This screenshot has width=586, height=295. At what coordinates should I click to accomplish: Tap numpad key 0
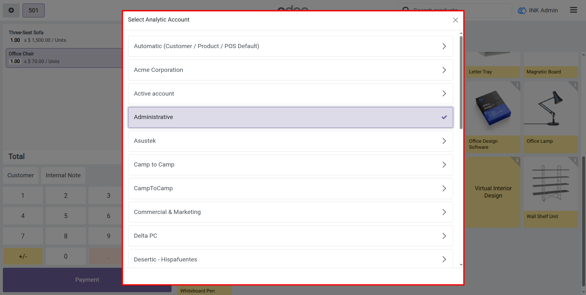tap(66, 256)
